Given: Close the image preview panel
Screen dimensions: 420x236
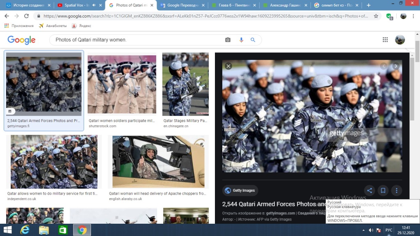Looking at the screenshot, I should [229, 66].
